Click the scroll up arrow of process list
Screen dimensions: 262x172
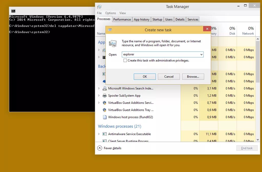click(258, 39)
